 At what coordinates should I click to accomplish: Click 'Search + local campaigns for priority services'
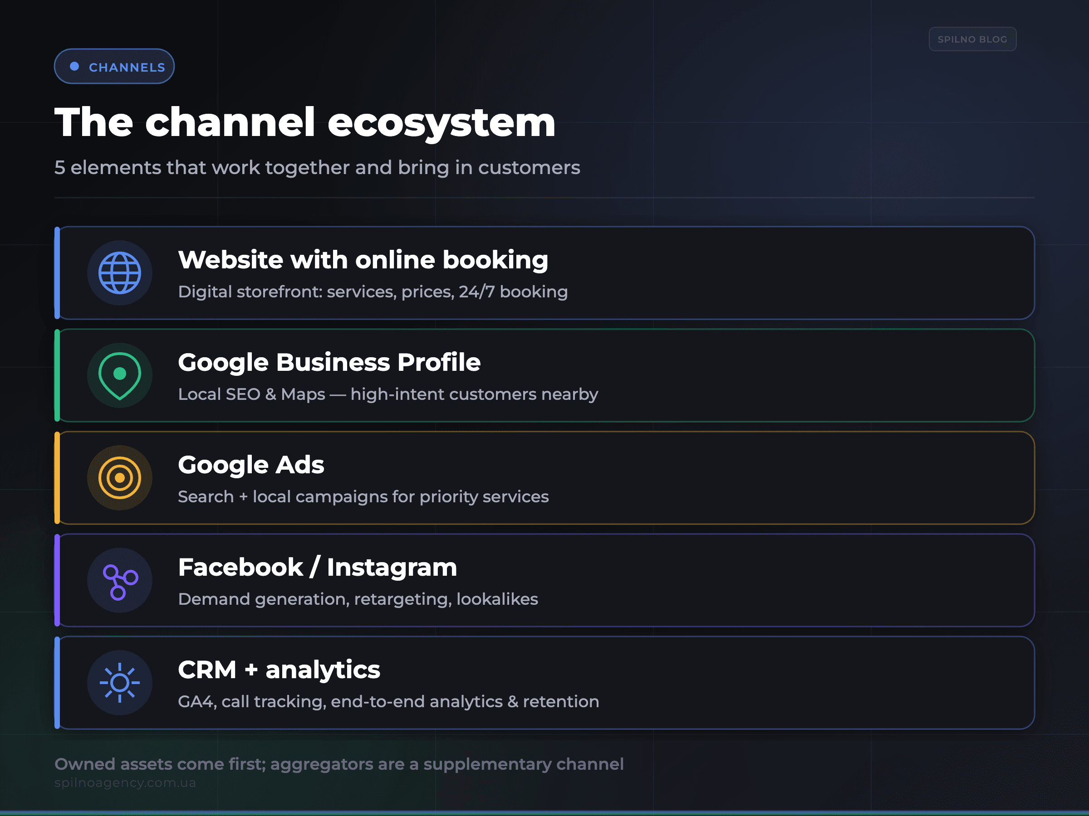363,497
